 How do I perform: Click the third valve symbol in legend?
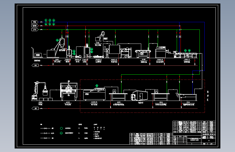coord(46,138)
